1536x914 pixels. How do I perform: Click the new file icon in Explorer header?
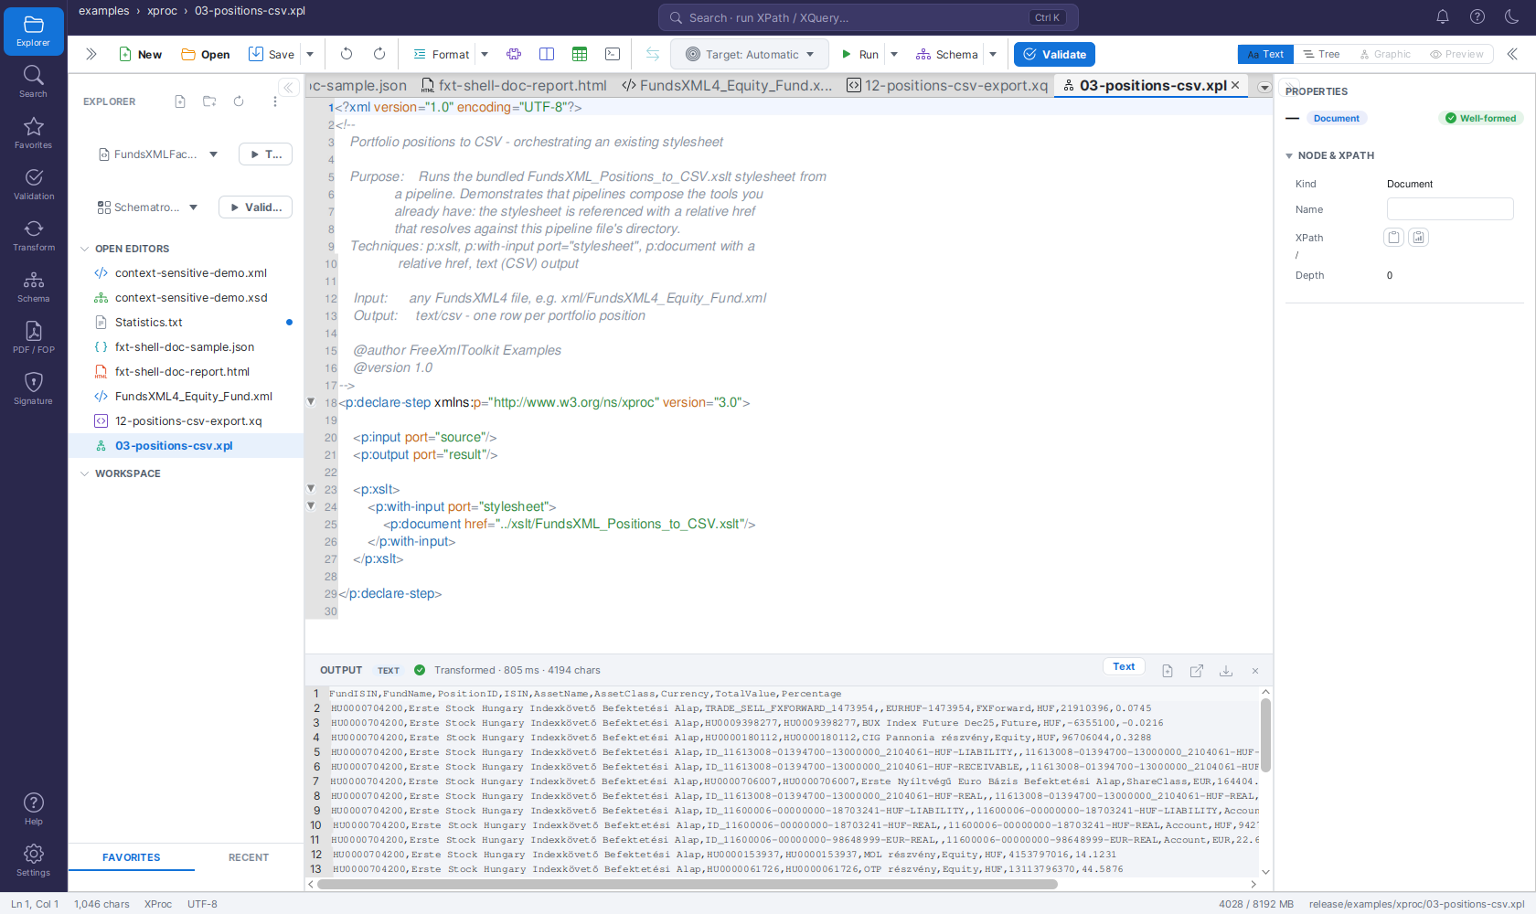180,101
